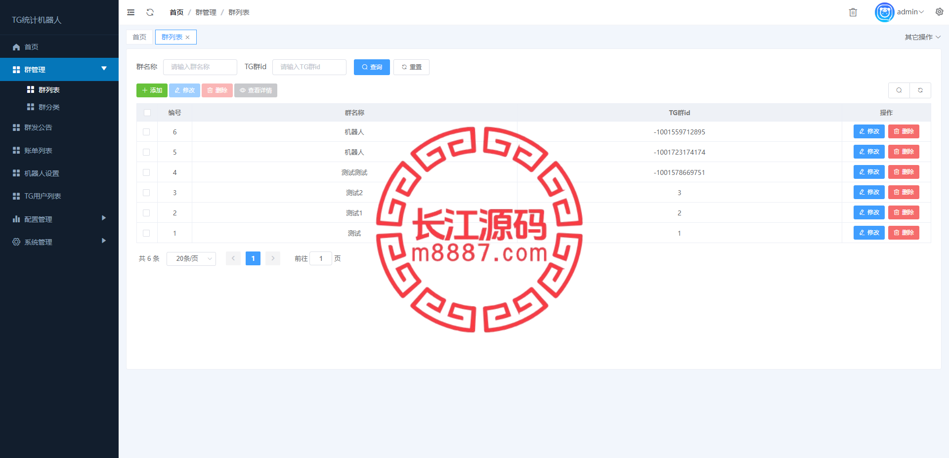
Task: Delete the 测试2 row
Action: [904, 192]
